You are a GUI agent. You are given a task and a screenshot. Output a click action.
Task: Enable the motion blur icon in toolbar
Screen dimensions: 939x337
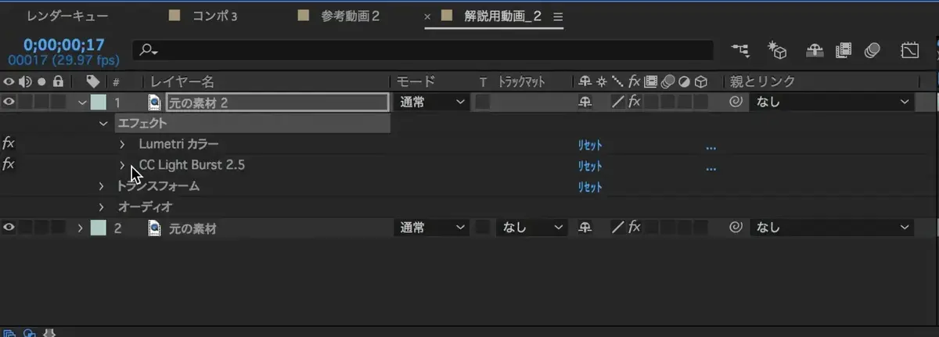[872, 51]
